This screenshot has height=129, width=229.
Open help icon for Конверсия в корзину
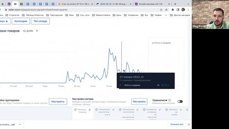144,110
